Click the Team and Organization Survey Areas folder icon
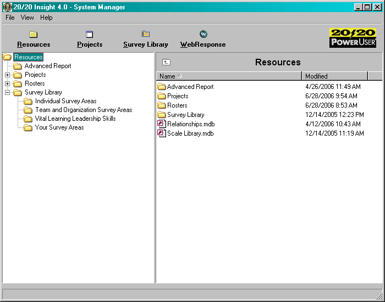 click(x=28, y=110)
